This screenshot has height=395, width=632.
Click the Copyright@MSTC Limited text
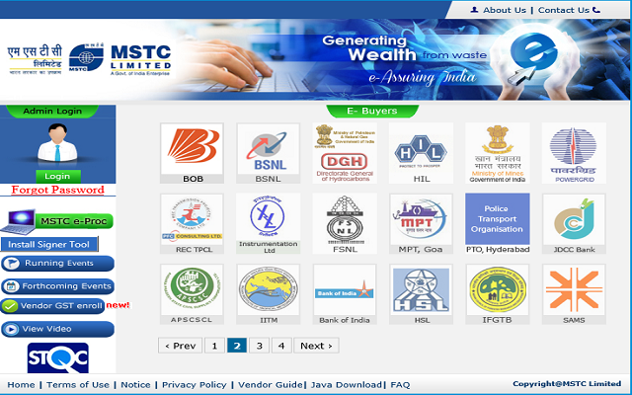(567, 384)
